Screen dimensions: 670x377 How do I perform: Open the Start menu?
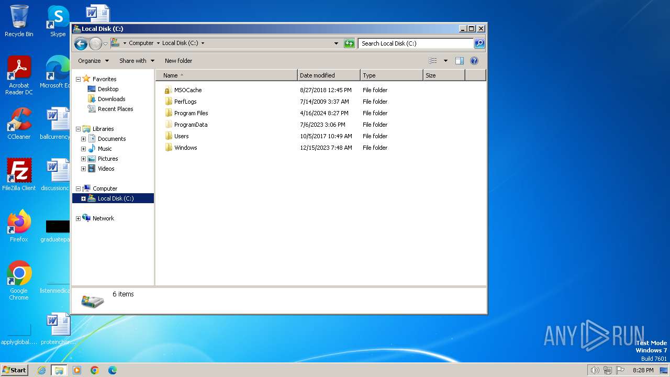click(15, 370)
